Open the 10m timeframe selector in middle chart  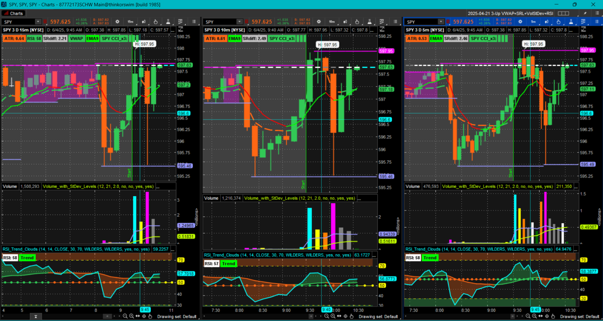[332, 22]
